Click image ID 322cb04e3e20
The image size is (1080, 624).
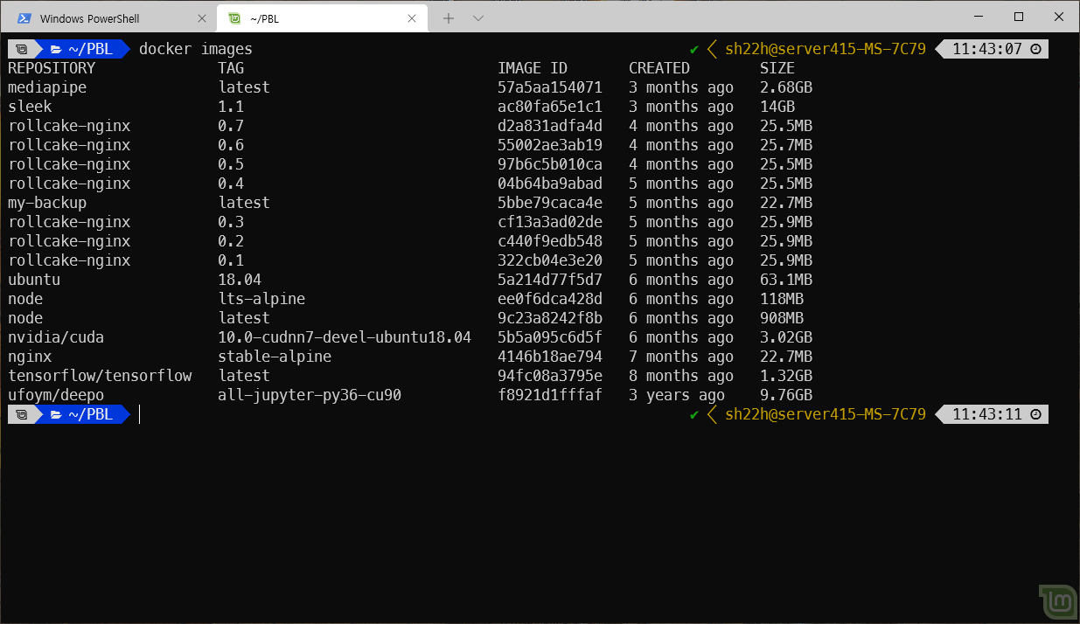550,260
